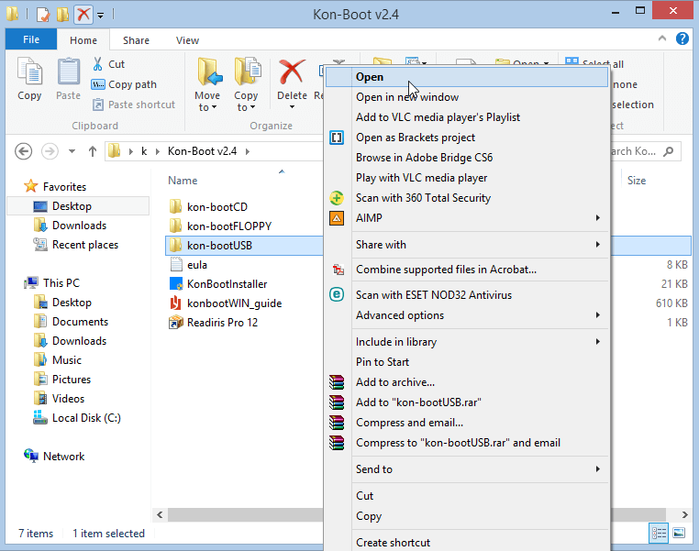The image size is (699, 551).
Task: Switch to Details view icon in status bar
Action: [x=659, y=533]
